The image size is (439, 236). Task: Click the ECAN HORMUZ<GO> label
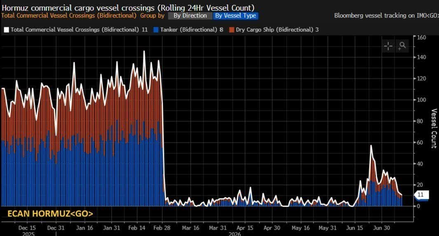coord(50,214)
